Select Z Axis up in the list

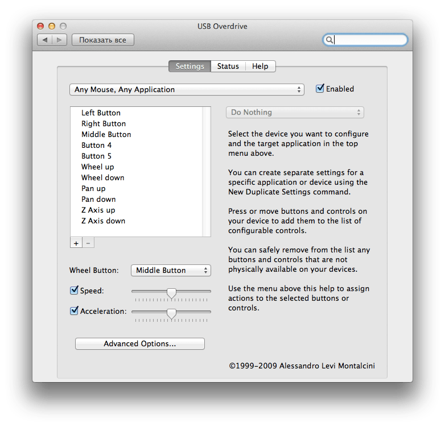[136, 210]
